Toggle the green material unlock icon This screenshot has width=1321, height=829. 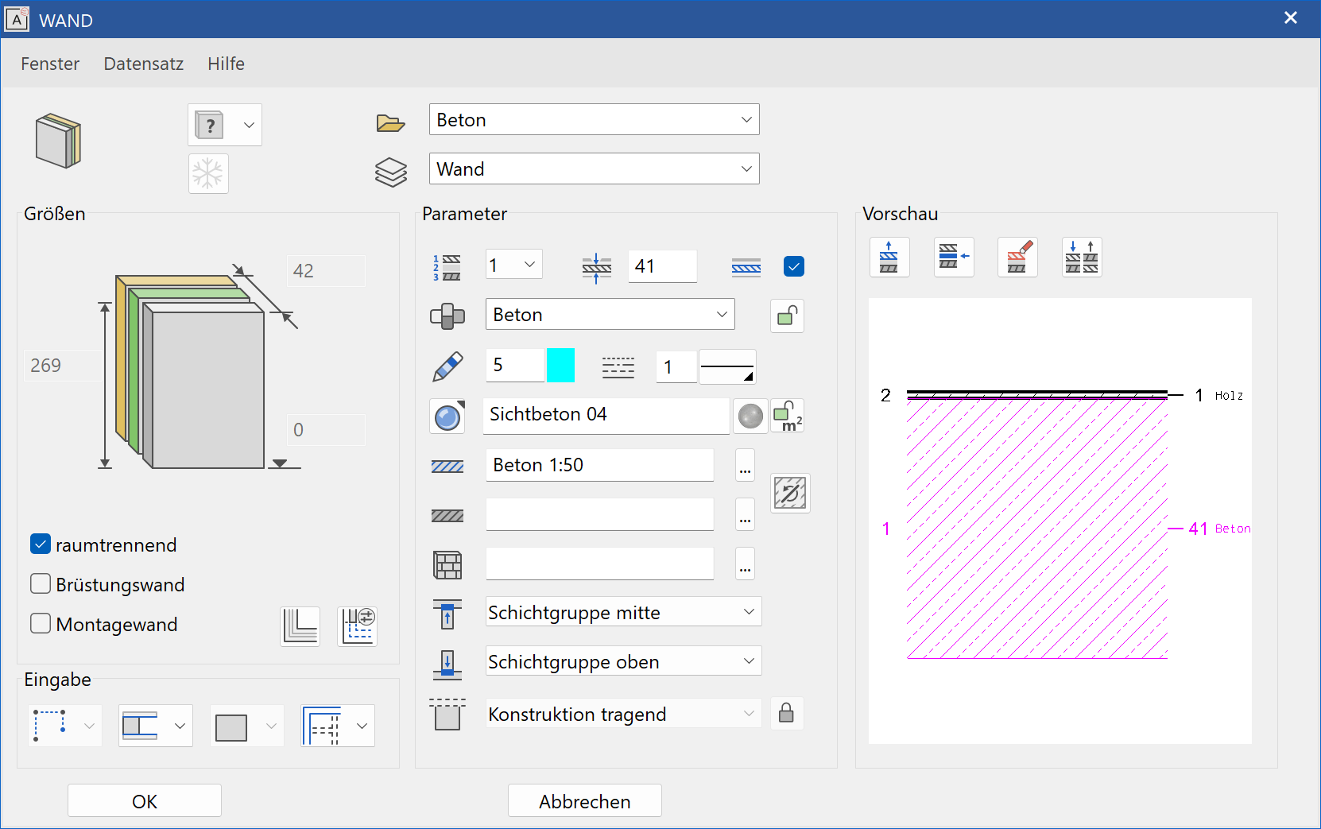pos(787,316)
